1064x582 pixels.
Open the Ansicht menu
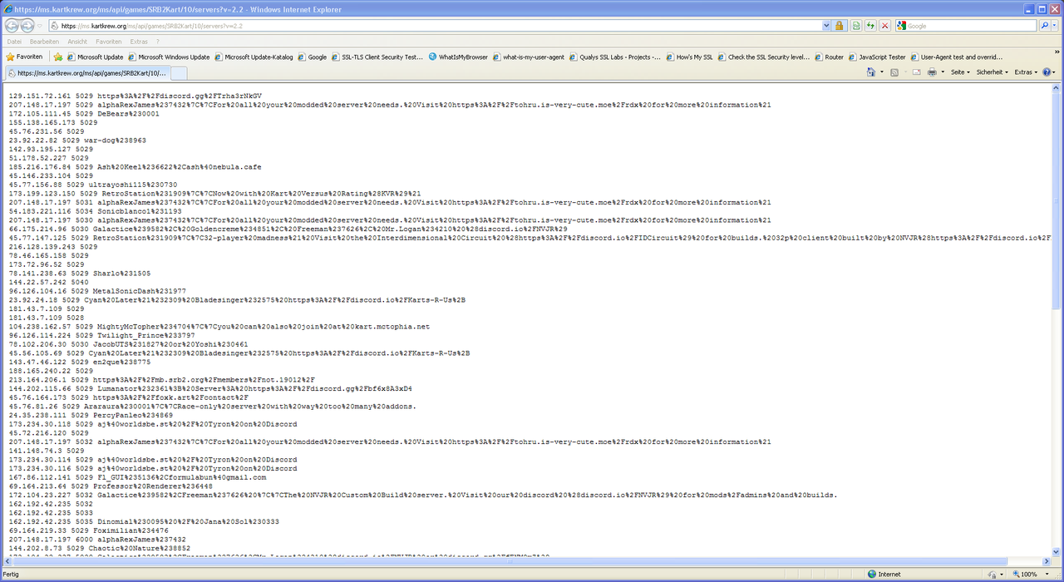[76, 41]
